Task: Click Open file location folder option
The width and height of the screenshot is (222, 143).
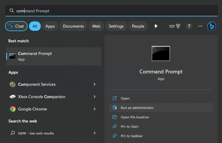Action: click(x=135, y=117)
